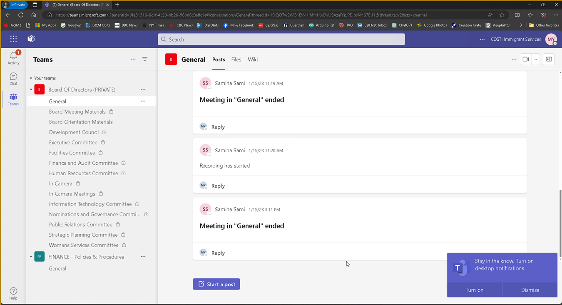Collapse the FINANCE - Policies & Procedures team
Screen dimensions: 562x305
[31, 257]
